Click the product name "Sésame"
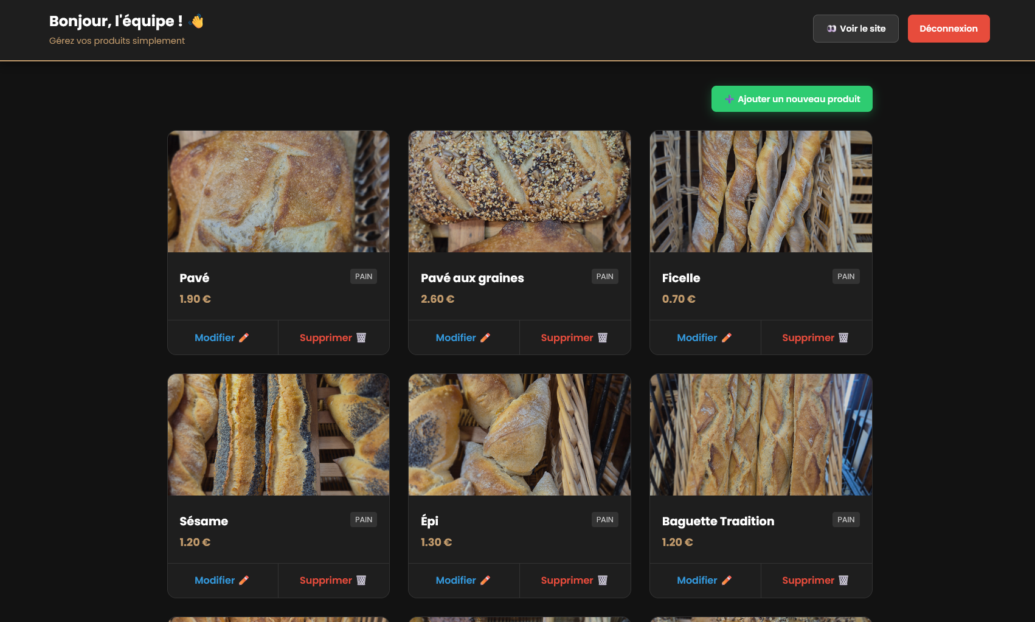The width and height of the screenshot is (1035, 622). click(204, 521)
